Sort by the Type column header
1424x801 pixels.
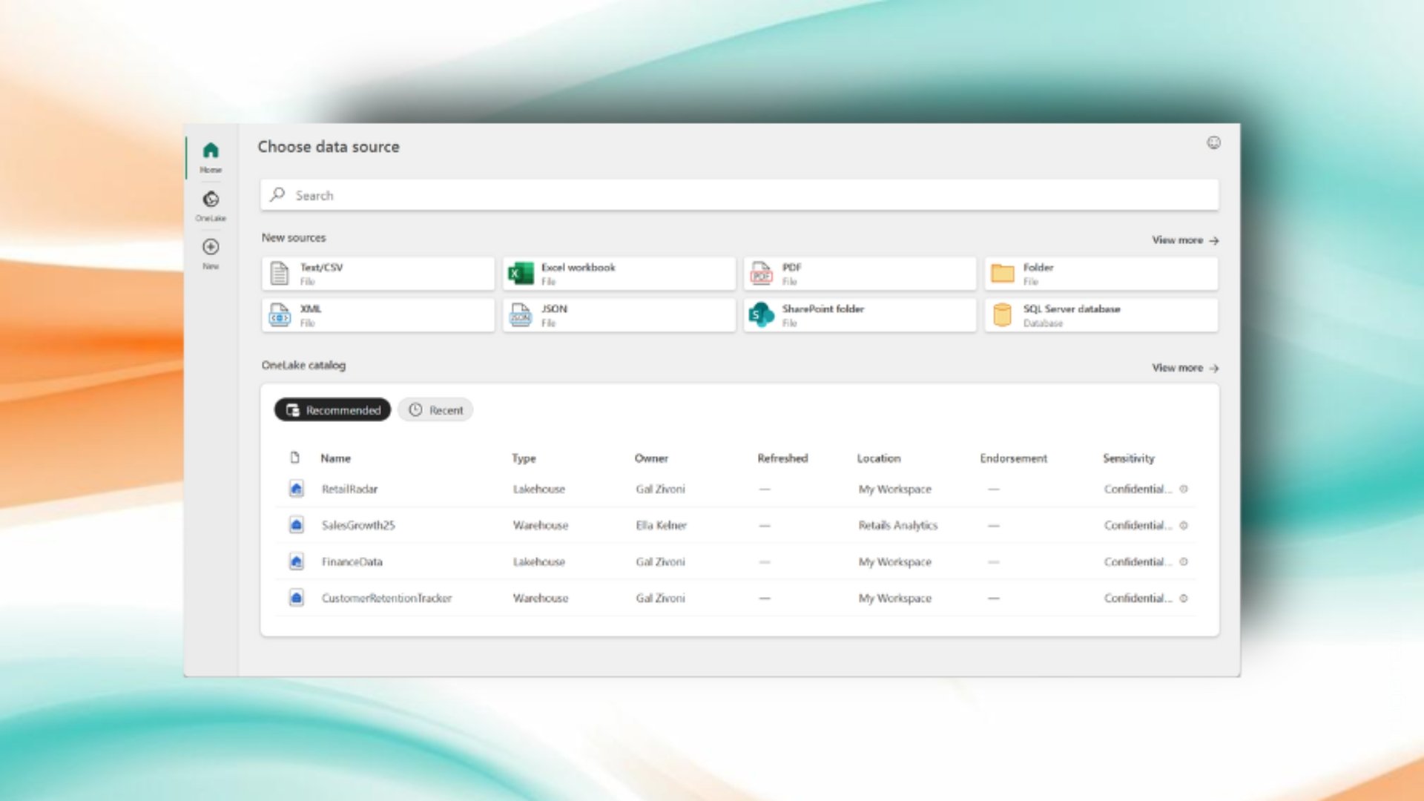[524, 458]
